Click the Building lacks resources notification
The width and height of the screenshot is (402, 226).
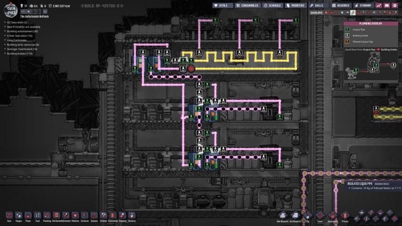pyautogui.click(x=23, y=45)
